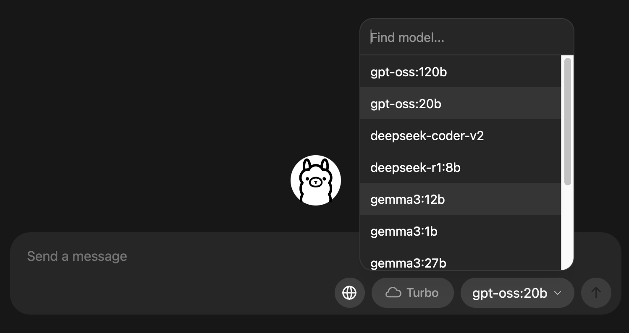The image size is (629, 333).
Task: Toggle Turbo mode on
Action: coord(412,292)
